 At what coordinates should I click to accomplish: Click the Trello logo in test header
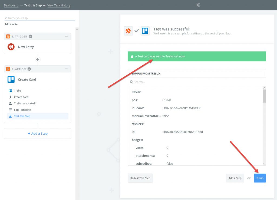(x=145, y=31)
